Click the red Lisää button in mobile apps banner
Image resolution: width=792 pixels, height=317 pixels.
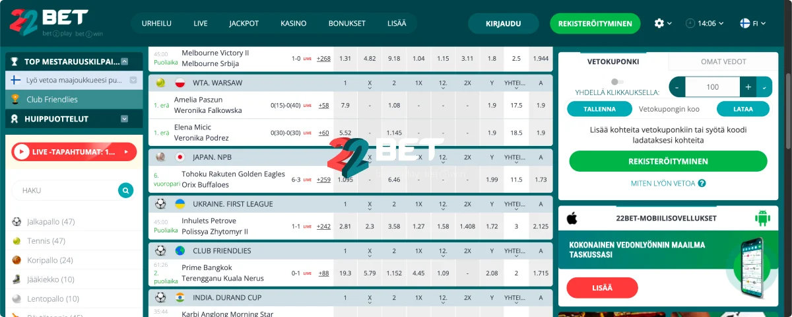(602, 288)
